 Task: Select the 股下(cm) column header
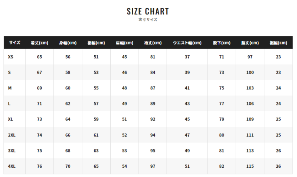tap(222, 43)
